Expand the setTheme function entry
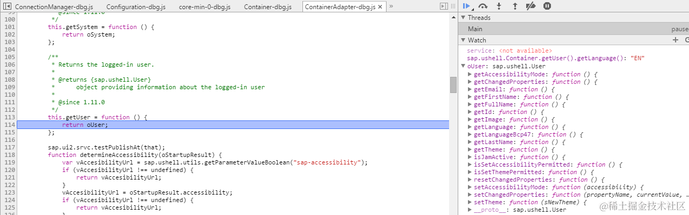The image size is (689, 215). (x=470, y=202)
